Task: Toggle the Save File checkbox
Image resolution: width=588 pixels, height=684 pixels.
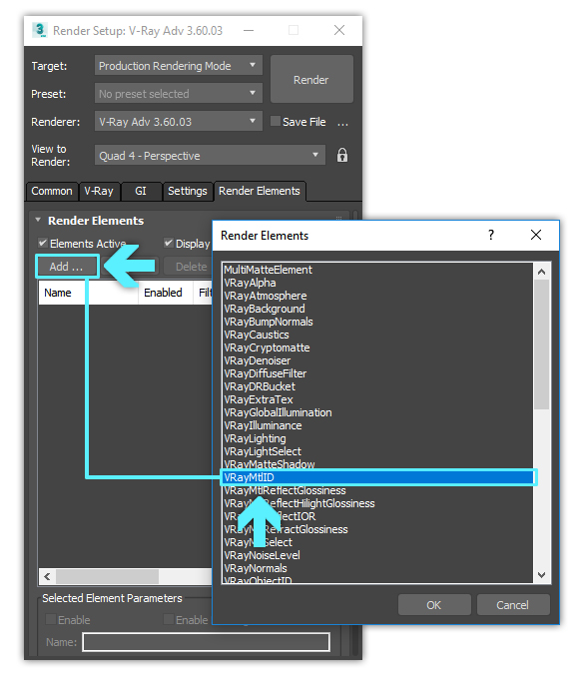Action: pyautogui.click(x=275, y=121)
